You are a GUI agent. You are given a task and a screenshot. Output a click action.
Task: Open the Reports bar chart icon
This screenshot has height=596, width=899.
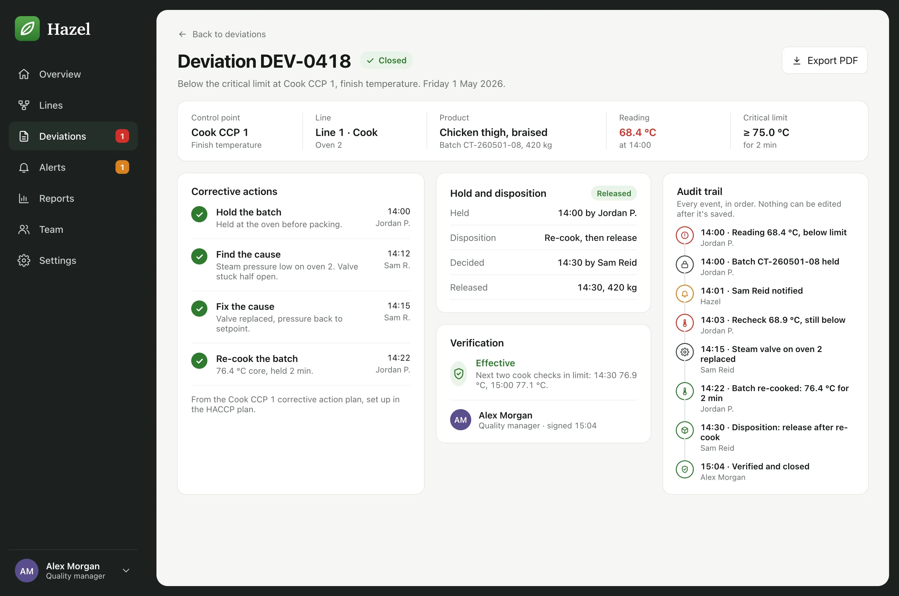24,198
